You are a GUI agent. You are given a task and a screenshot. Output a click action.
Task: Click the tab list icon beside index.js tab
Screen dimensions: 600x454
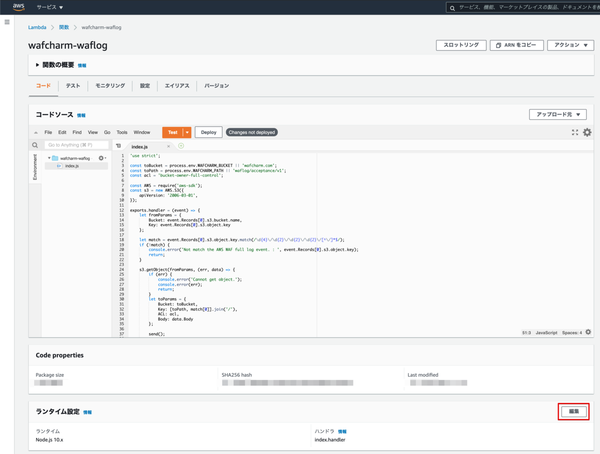point(118,146)
